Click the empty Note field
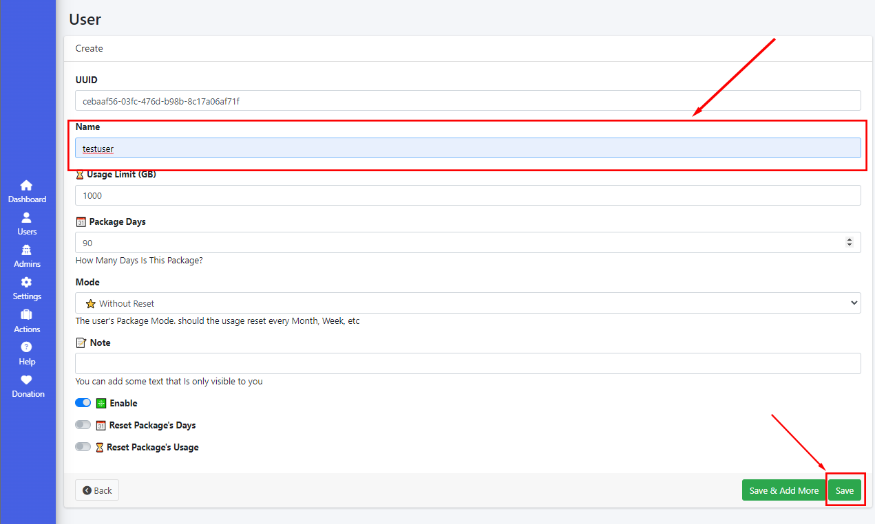 [467, 364]
